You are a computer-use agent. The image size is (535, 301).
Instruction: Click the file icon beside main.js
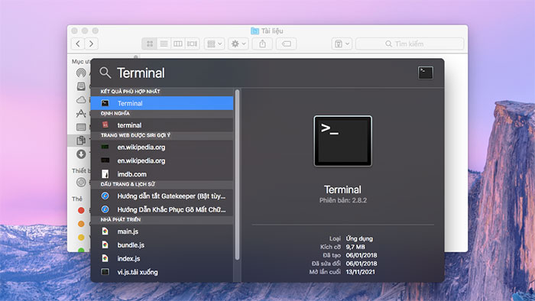105,231
